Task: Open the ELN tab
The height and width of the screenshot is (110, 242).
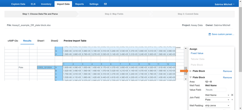Action: (x=33, y=4)
